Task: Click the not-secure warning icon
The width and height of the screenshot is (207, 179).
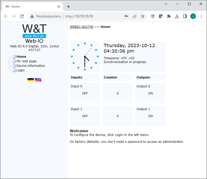Action: [32, 16]
